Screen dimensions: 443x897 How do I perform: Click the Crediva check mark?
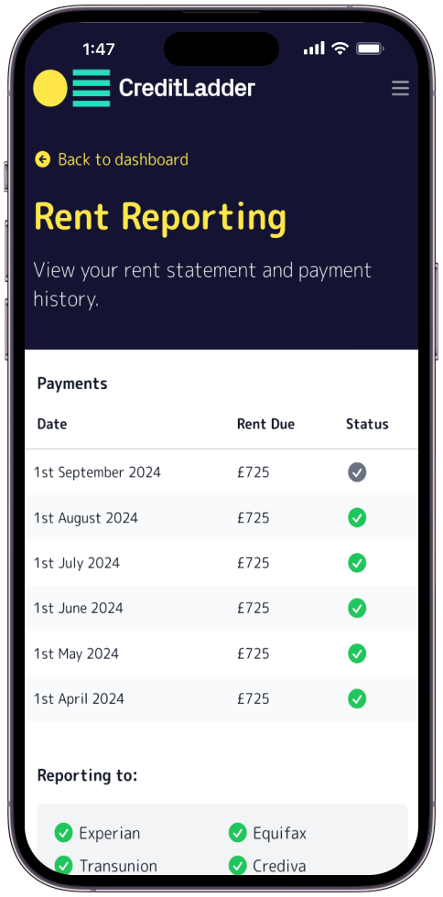pos(238,866)
